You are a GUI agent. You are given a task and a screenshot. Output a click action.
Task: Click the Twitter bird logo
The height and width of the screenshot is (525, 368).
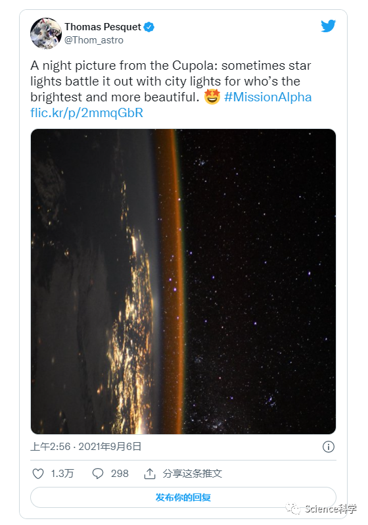pos(328,26)
